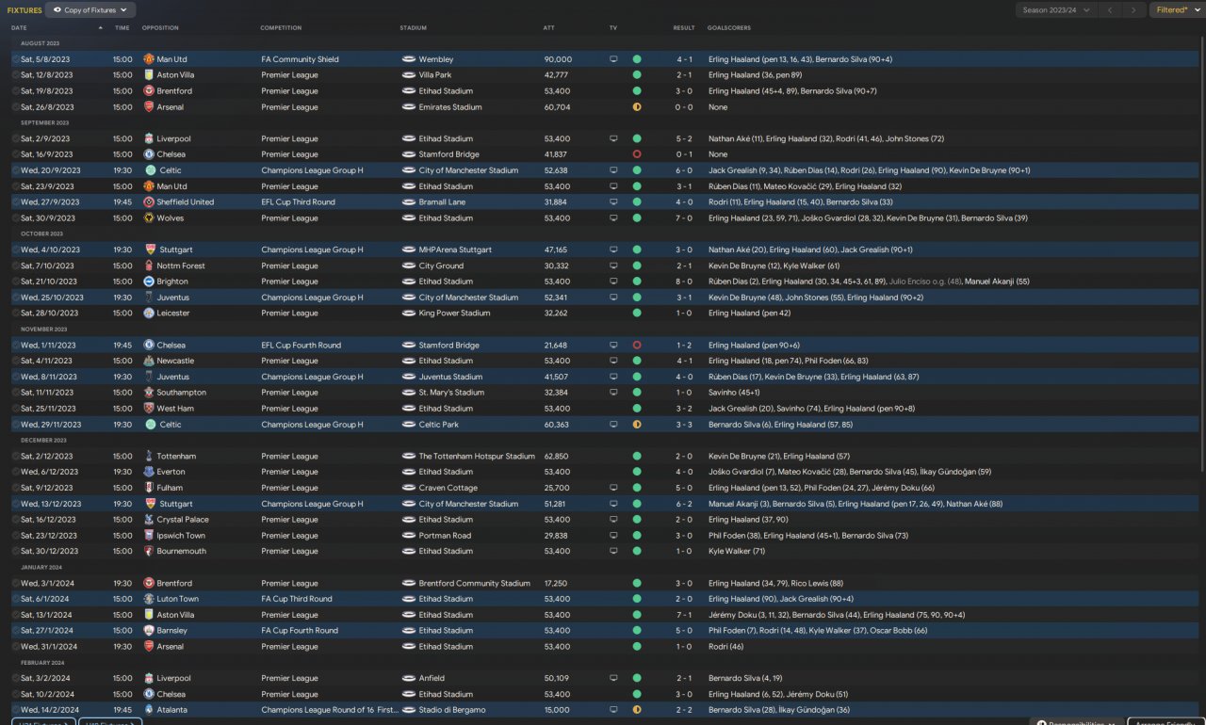Sort by the Goalscorers column header
Image resolution: width=1206 pixels, height=725 pixels.
tap(728, 27)
